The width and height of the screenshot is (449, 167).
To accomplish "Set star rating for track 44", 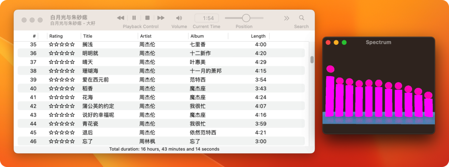I will click(x=62, y=124).
